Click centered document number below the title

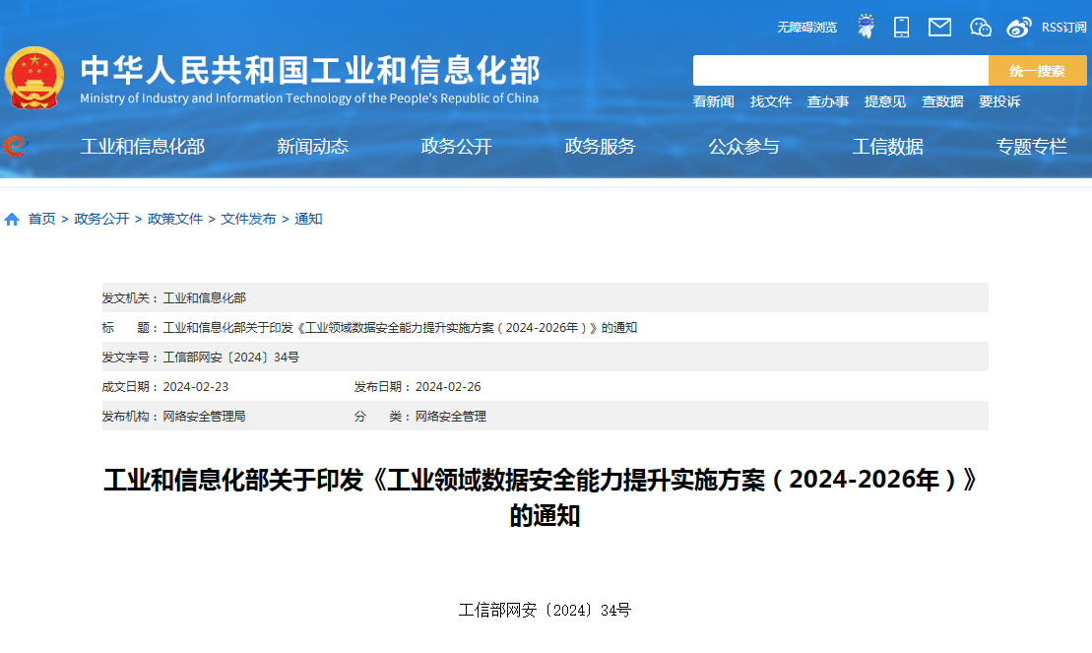click(x=545, y=611)
